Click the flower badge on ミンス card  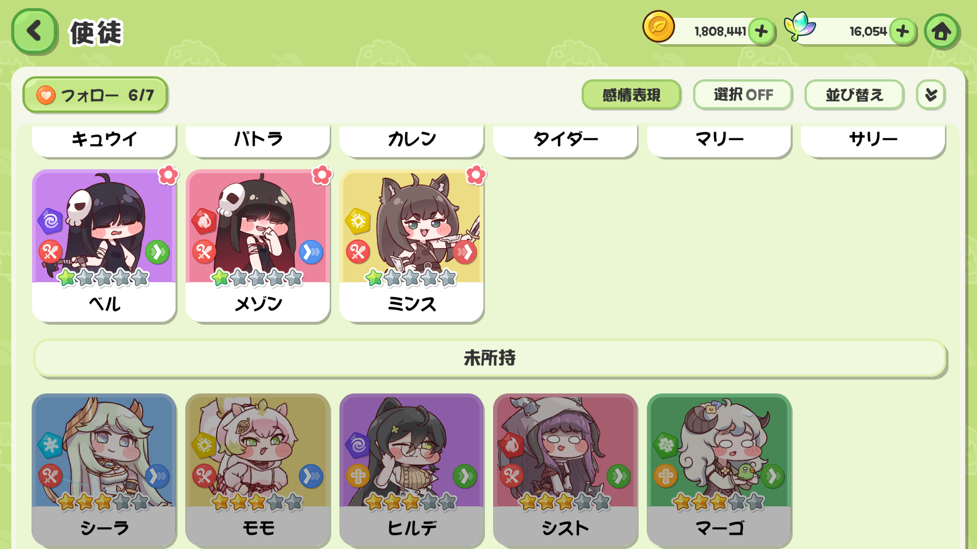pyautogui.click(x=476, y=175)
